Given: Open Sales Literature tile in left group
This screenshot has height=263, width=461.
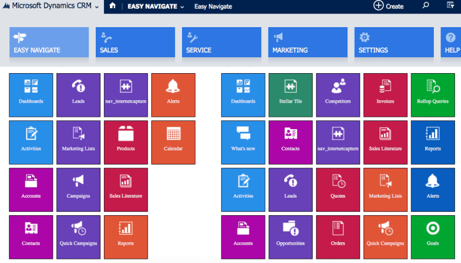Looking at the screenshot, I should (x=126, y=190).
